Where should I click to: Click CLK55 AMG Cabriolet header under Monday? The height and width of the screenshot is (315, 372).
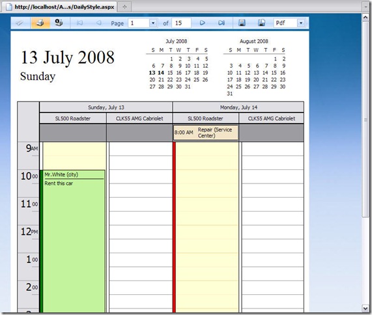pyautogui.click(x=272, y=118)
